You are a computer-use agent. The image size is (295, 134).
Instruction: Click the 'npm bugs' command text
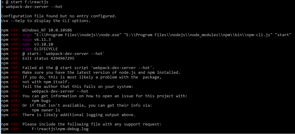point(41,101)
